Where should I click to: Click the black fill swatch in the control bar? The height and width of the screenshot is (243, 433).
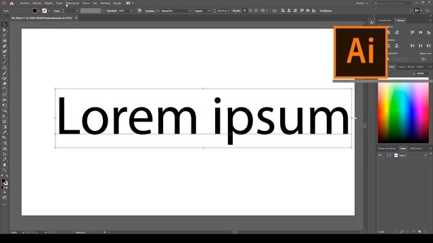[35, 11]
